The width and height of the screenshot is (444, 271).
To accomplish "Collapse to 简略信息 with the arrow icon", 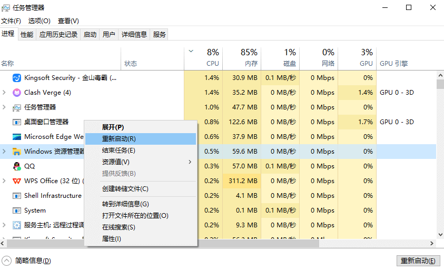I will [6, 260].
